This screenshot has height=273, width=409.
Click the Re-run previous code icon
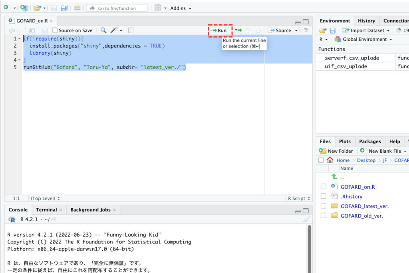238,30
